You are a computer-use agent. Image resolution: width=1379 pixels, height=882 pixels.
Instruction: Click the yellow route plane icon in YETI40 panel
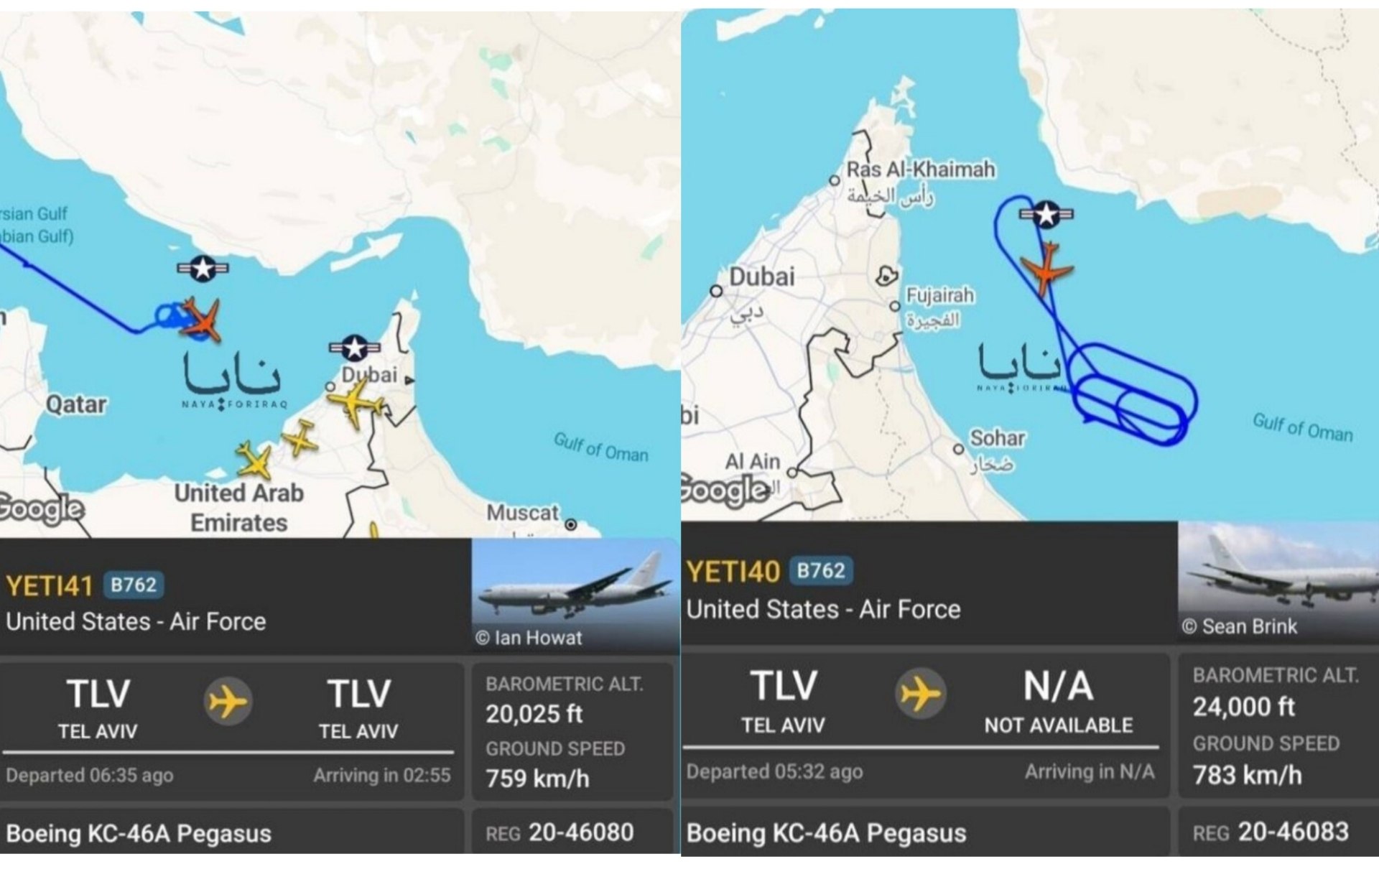(x=919, y=693)
